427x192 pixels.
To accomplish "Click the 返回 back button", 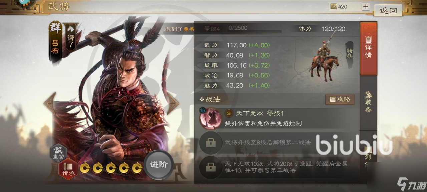I will tap(388, 10).
